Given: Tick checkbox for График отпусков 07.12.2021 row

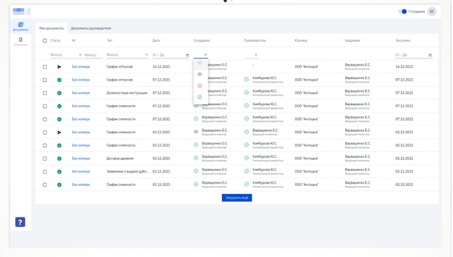Looking at the screenshot, I should coord(45,80).
